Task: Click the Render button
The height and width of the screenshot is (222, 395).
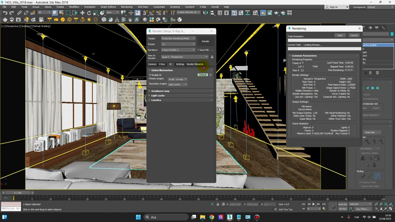Action: [x=206, y=41]
